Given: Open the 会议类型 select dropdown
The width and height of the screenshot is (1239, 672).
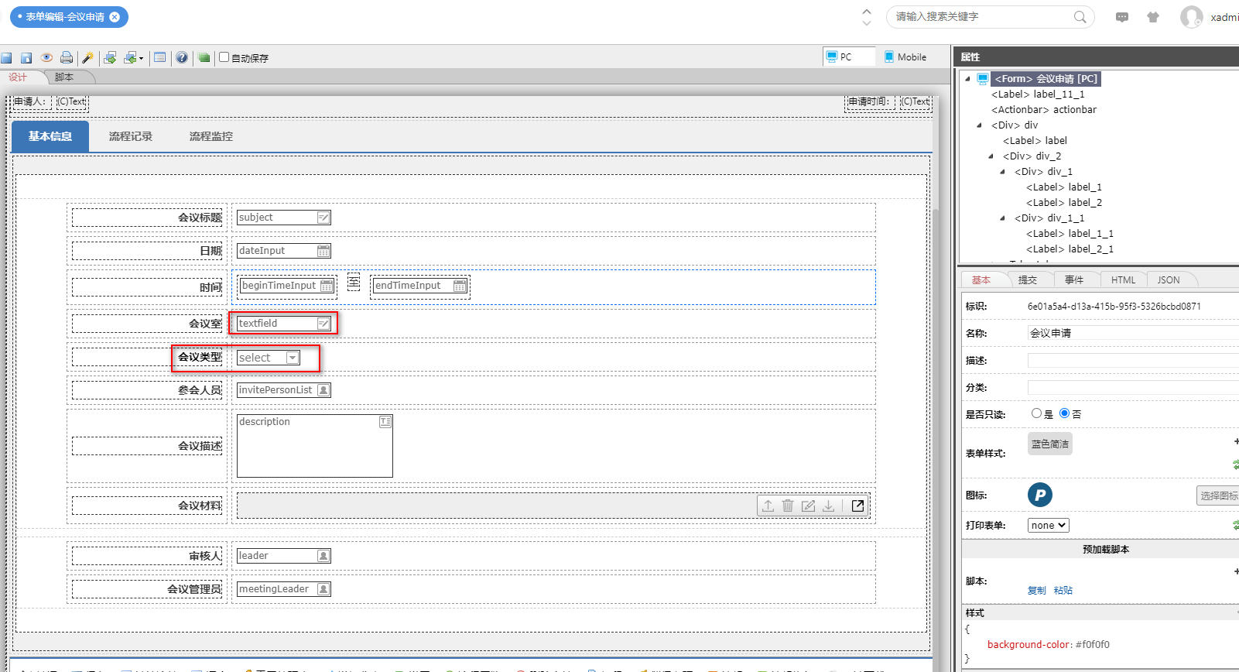Looking at the screenshot, I should click(269, 358).
